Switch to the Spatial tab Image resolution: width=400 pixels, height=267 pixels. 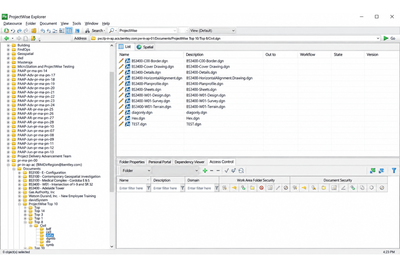click(145, 47)
